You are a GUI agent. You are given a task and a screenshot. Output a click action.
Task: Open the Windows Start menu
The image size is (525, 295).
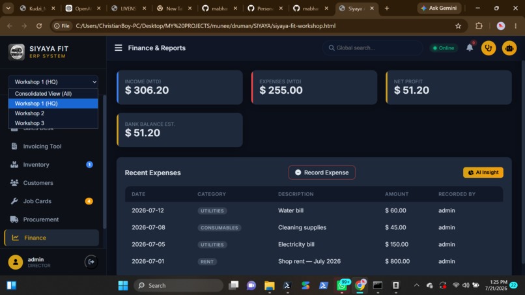click(x=123, y=285)
